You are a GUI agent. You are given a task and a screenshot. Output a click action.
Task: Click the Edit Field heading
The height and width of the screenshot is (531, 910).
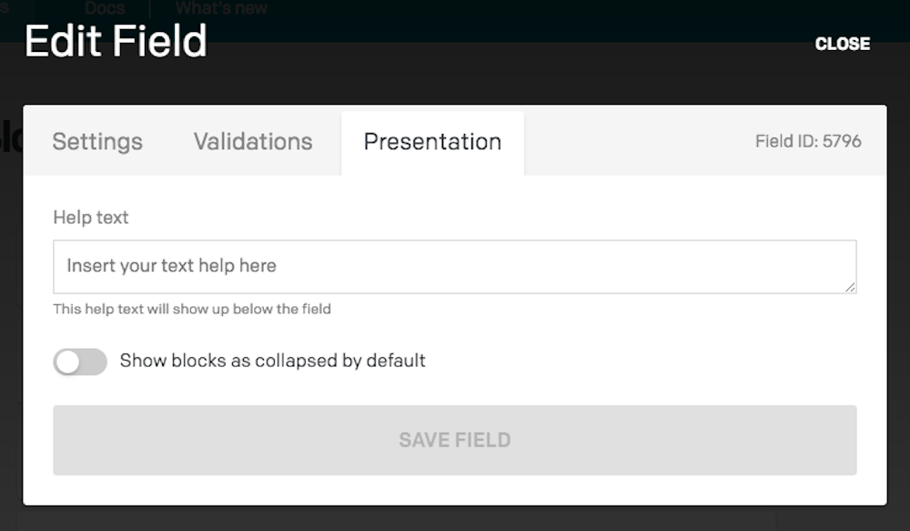coord(116,41)
